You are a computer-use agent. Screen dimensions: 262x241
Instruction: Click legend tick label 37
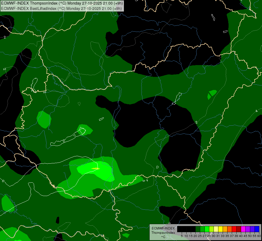(232, 236)
